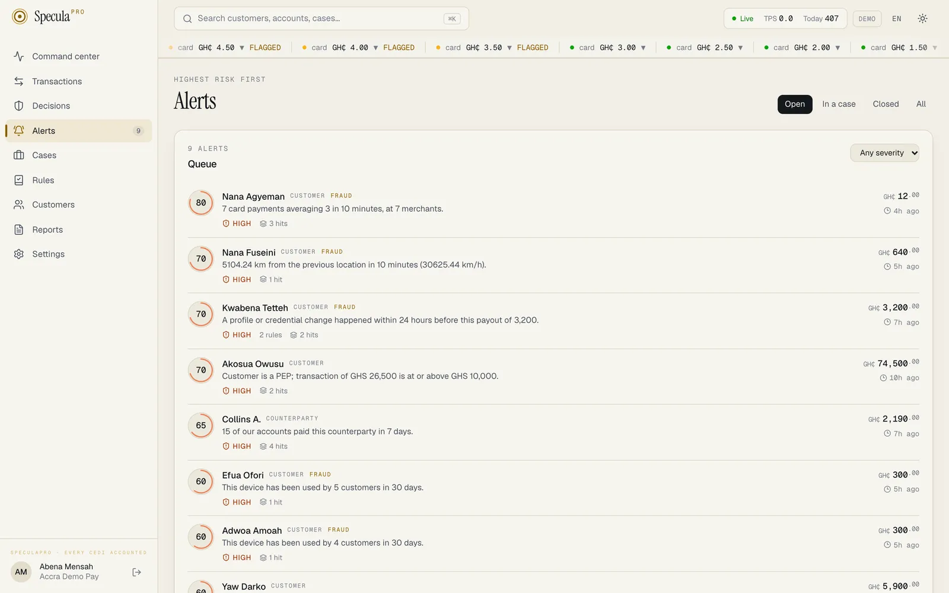This screenshot has width=949, height=593.
Task: Switch to the In a case tab
Action: point(839,104)
